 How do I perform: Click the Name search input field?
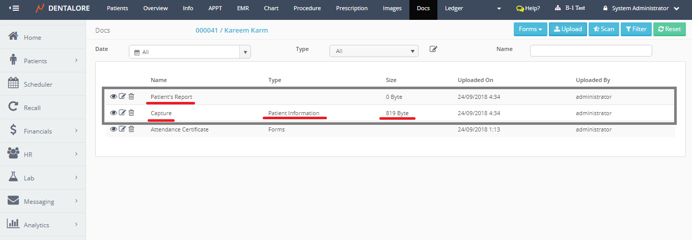coord(591,50)
